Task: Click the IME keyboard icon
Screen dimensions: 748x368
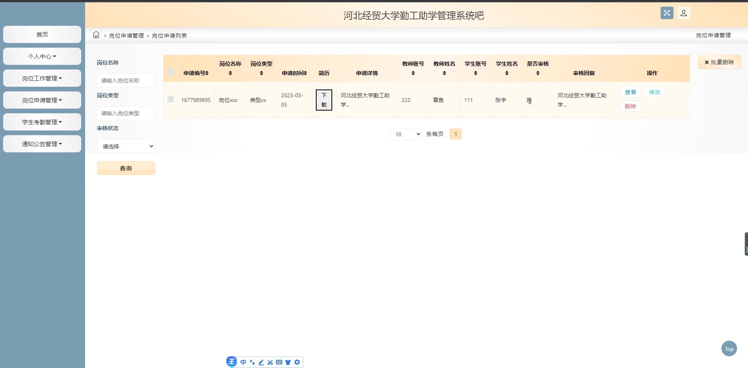Action: (279, 362)
